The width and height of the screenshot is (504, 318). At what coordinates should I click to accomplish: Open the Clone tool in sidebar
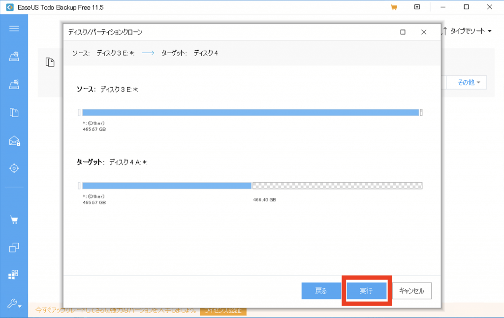pos(14,247)
